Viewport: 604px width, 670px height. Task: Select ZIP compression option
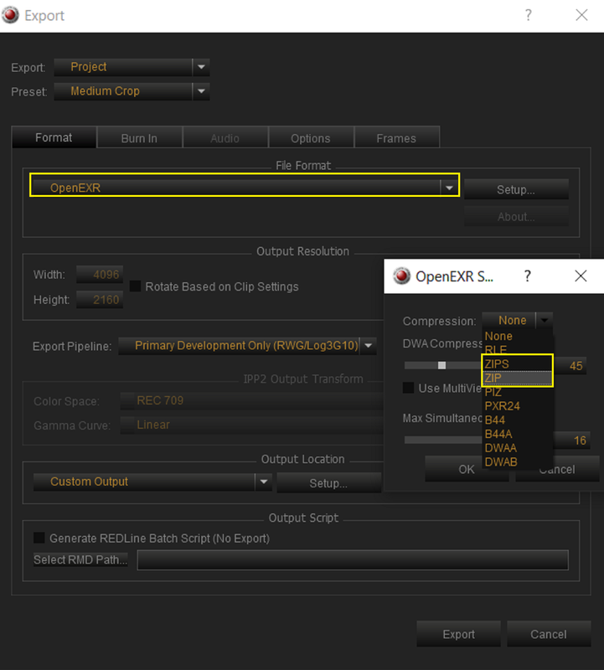click(x=518, y=379)
